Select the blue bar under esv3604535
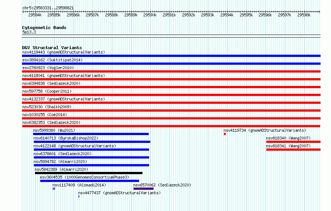 90,181
